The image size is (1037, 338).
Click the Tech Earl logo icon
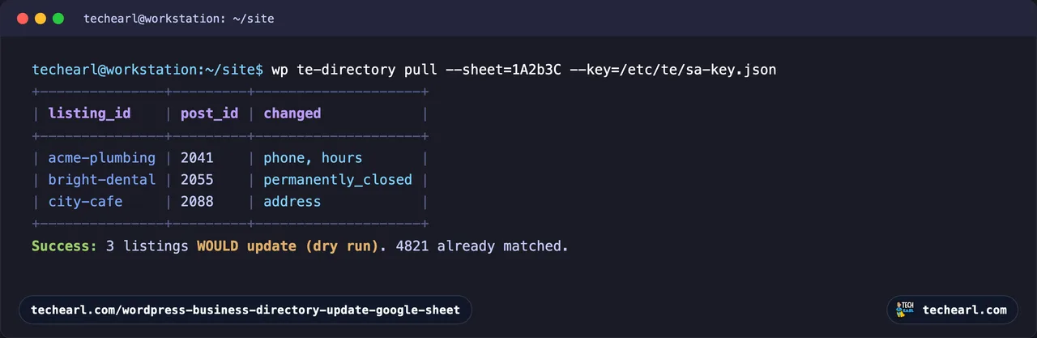pyautogui.click(x=905, y=310)
